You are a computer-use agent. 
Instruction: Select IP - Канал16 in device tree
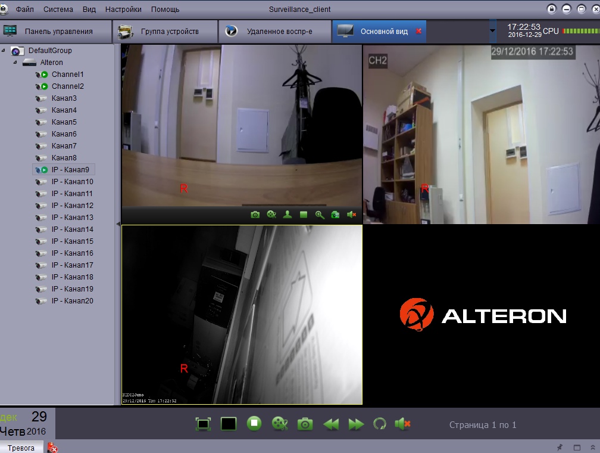click(73, 253)
